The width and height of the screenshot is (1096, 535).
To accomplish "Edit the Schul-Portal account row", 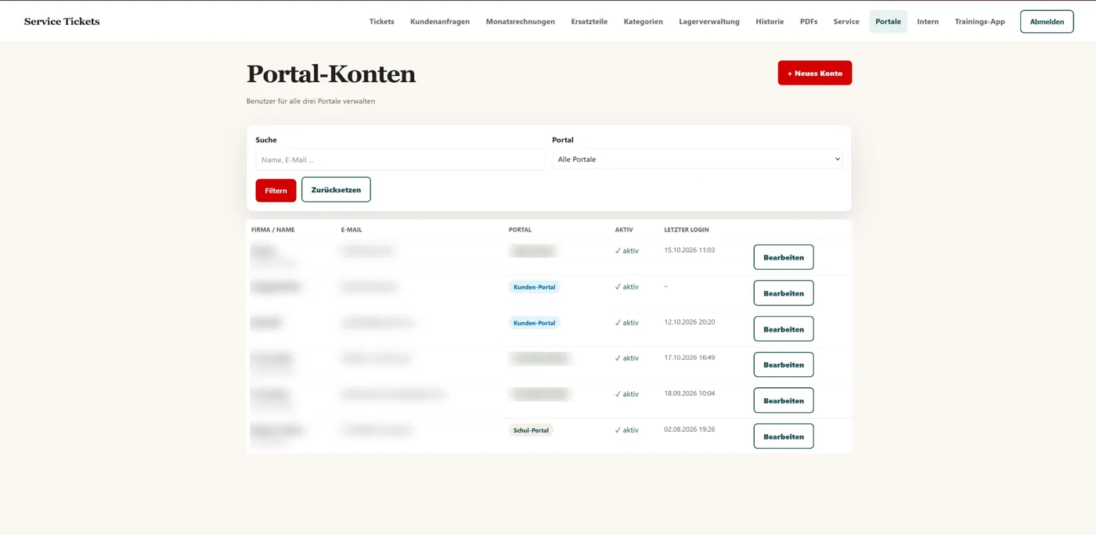I will click(x=784, y=436).
